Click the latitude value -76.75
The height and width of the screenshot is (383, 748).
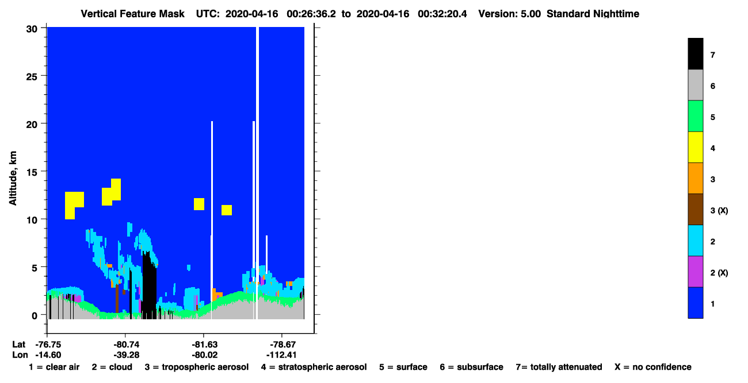(48, 345)
